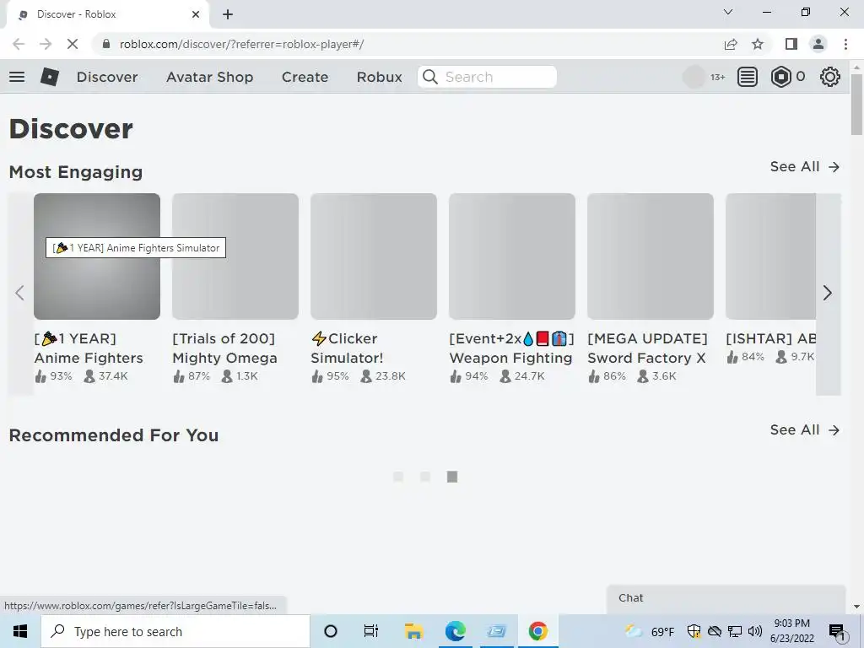
Task: See All Most Engaging experiences
Action: (x=804, y=166)
